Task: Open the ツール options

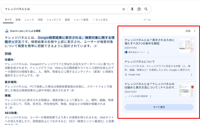Action: point(147,20)
